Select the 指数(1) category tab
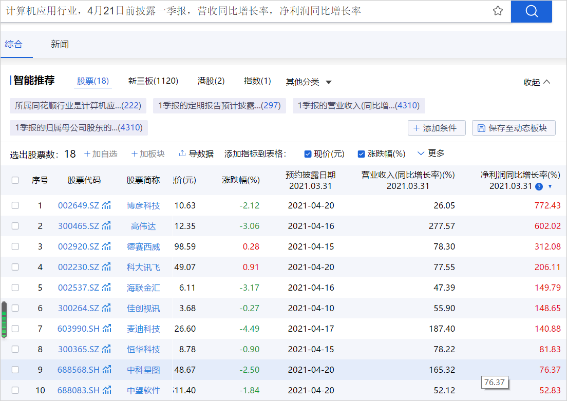567x401 pixels. pos(257,81)
